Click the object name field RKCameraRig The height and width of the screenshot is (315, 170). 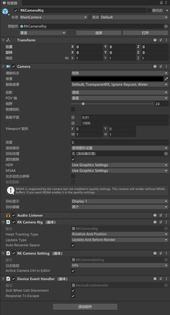(x=83, y=10)
